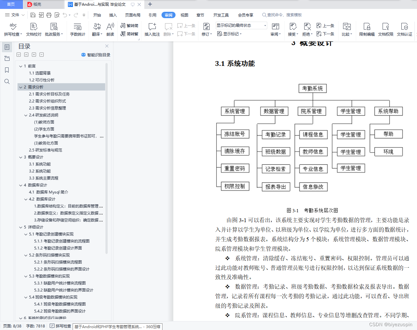The height and width of the screenshot is (330, 417).
Task: Collapse the 4 数据库设计 outline node
Action: click(x=21, y=185)
